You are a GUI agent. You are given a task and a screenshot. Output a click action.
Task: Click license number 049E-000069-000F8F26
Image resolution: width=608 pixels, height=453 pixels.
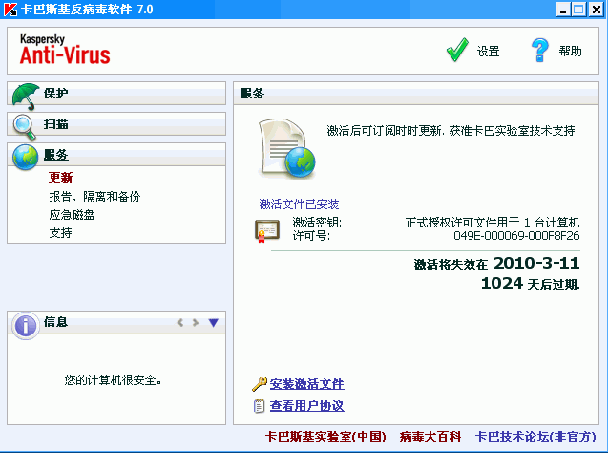[x=516, y=236]
